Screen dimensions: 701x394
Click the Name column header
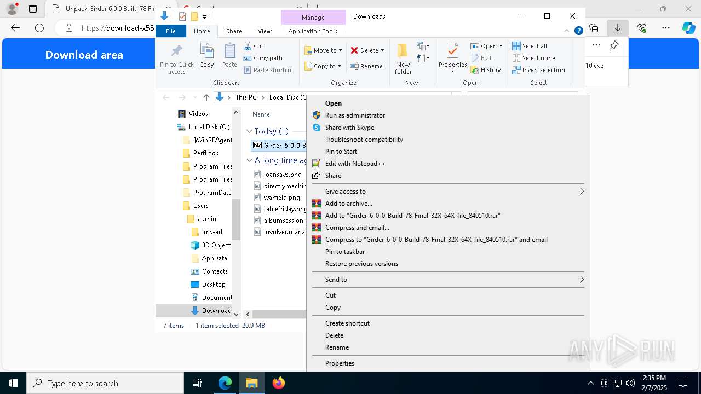click(261, 114)
